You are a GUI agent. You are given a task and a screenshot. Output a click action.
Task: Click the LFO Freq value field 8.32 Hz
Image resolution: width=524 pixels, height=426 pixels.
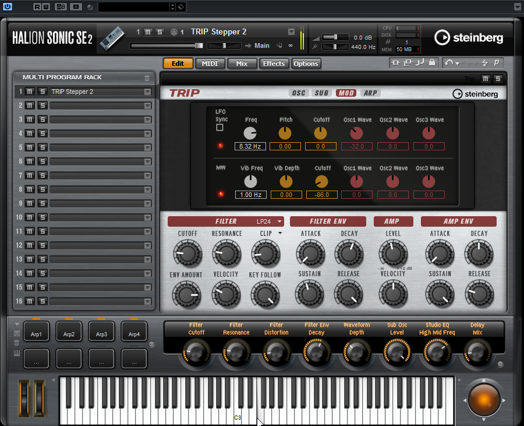click(250, 146)
